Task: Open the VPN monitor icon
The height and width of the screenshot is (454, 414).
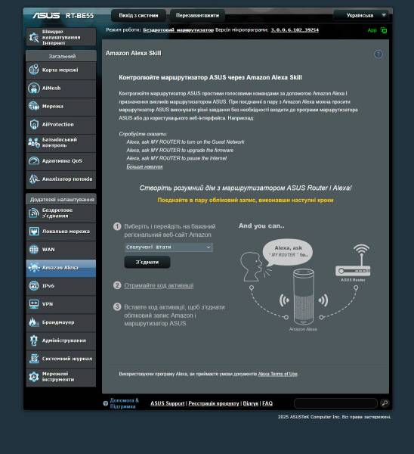Action: [34, 304]
